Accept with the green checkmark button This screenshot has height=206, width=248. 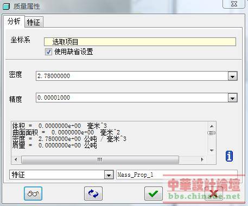click(154, 194)
